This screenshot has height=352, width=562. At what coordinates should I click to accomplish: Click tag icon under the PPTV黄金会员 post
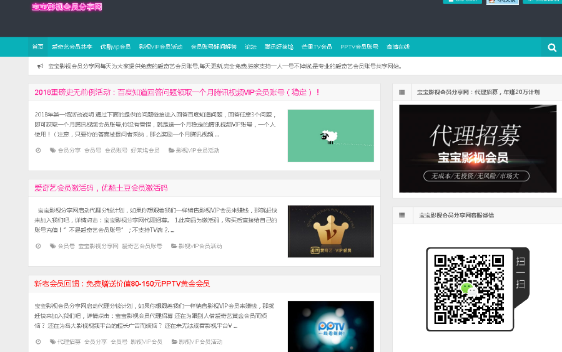pyautogui.click(x=52, y=342)
